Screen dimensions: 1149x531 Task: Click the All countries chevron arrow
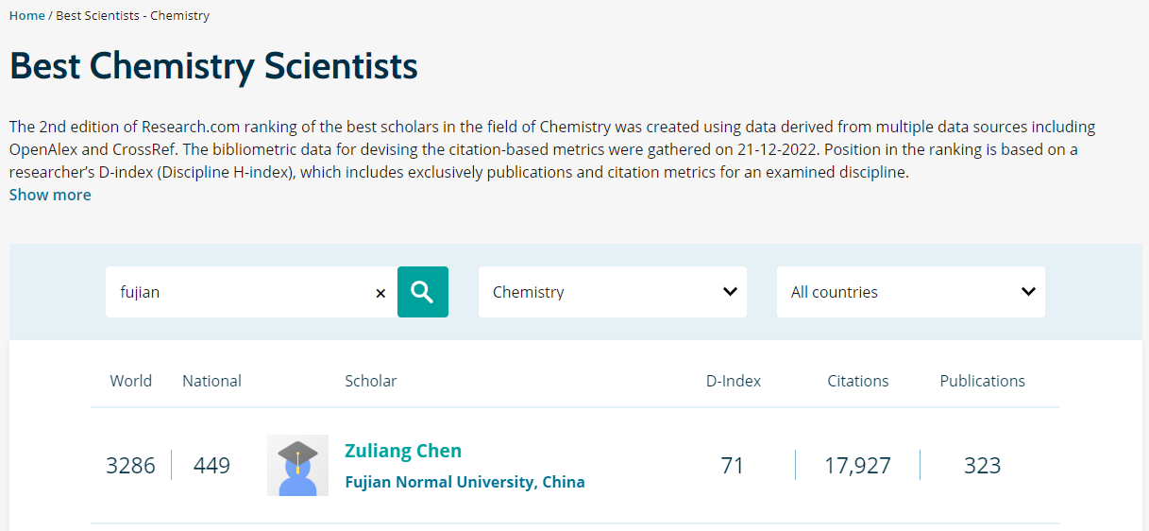click(1028, 292)
